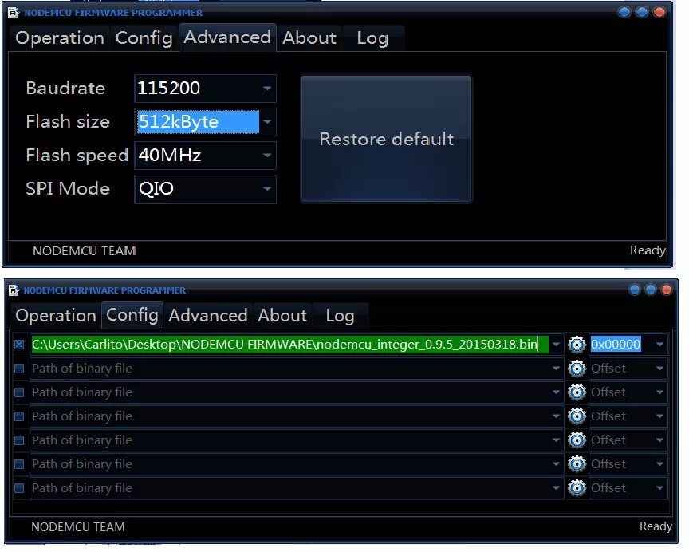This screenshot has width=689, height=552.
Task: Click the gear icon in the fourth file row
Action: 577,416
